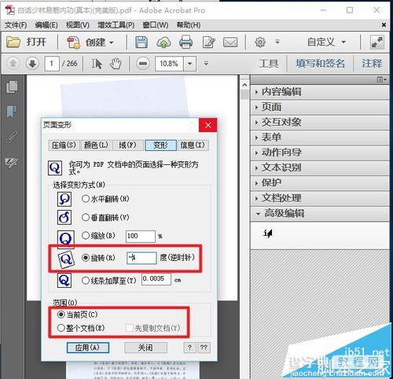Viewport: 393px width, 379px height.
Task: Expand the 保护 panel section
Action: (319, 182)
